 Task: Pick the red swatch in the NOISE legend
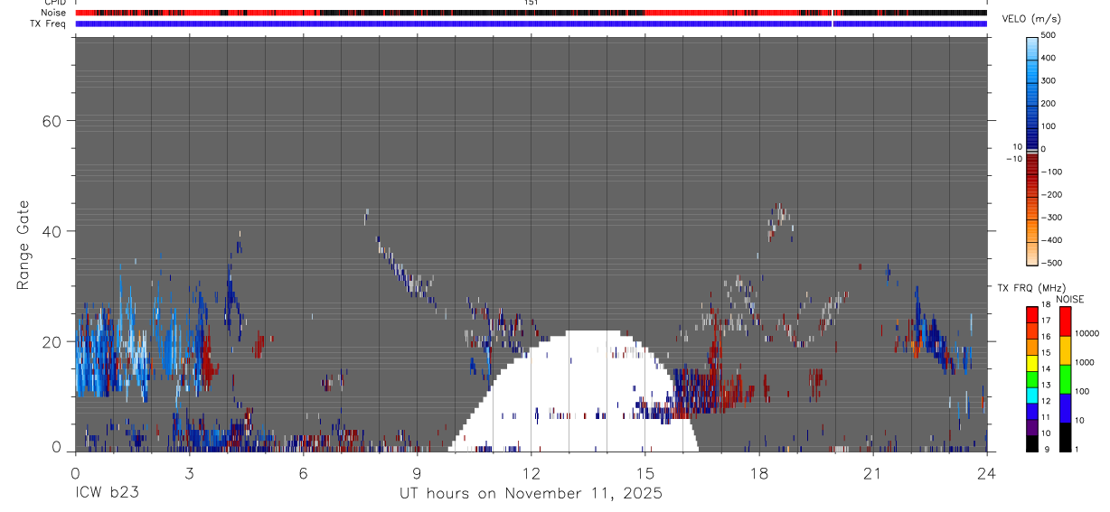[x=1065, y=321]
